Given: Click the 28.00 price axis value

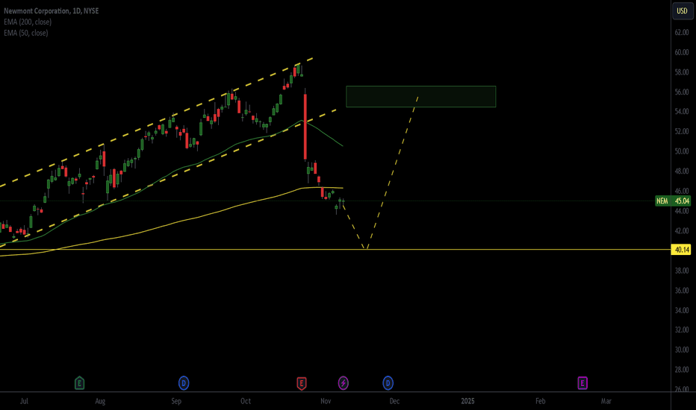Looking at the screenshot, I should click(x=682, y=370).
